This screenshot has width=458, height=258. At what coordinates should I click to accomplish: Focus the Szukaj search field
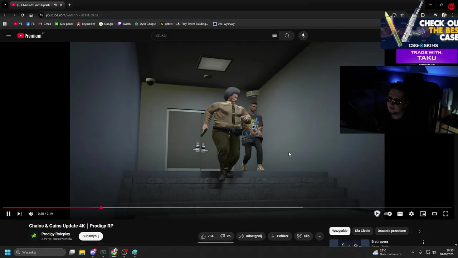point(213,35)
